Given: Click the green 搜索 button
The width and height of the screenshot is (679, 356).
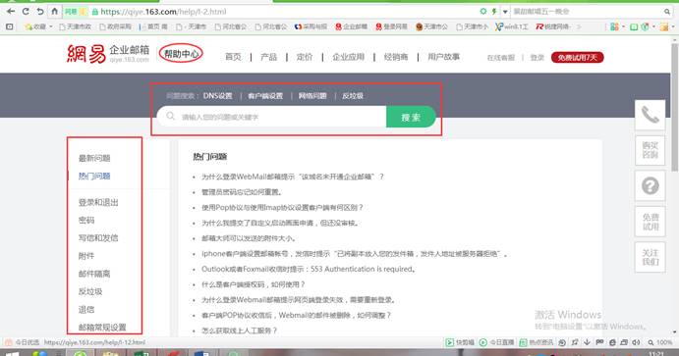Looking at the screenshot, I should [x=411, y=117].
